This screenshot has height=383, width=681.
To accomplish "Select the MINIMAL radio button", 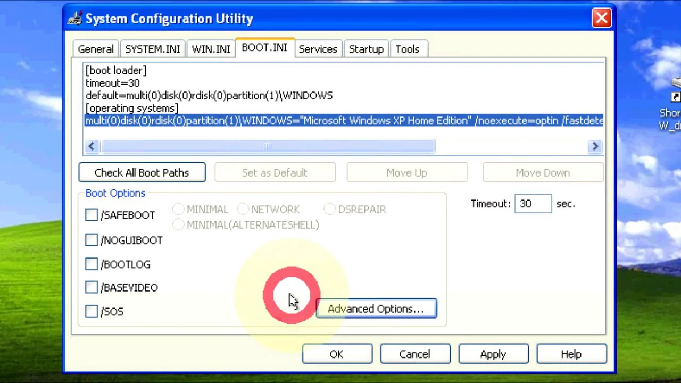I will pyautogui.click(x=178, y=209).
